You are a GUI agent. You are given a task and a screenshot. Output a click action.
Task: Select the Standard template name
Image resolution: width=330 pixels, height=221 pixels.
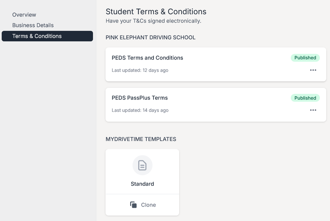142,184
